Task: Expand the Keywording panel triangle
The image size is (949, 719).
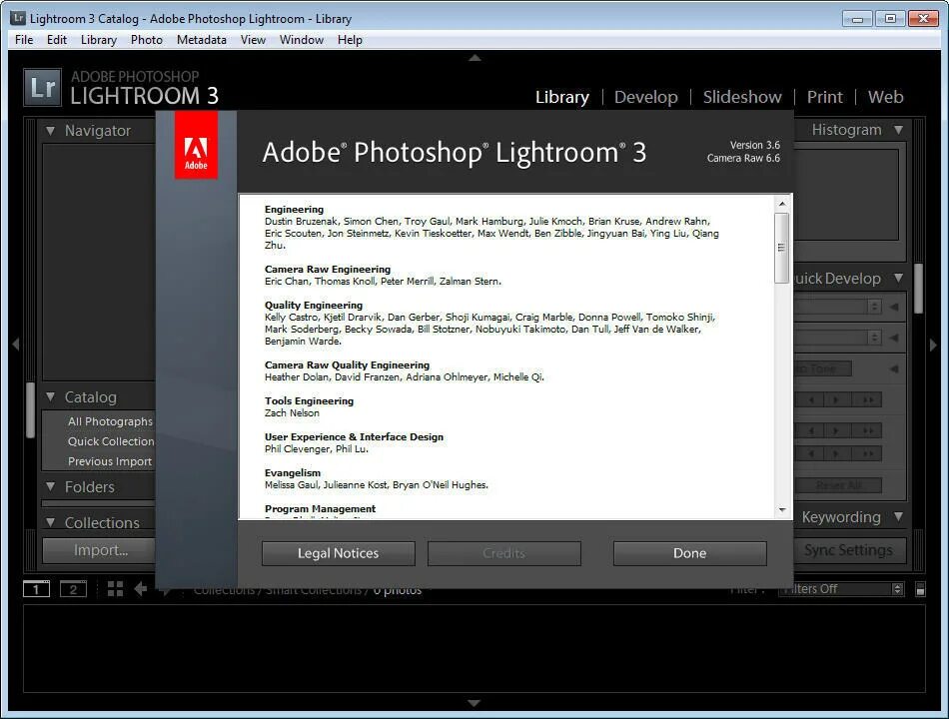Action: pyautogui.click(x=899, y=516)
